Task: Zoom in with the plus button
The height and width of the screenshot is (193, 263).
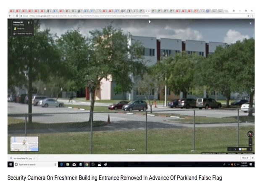Action: tap(250, 141)
